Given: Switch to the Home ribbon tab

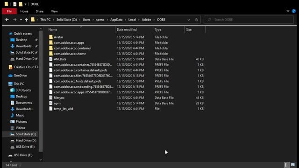Looking at the screenshot, I should pyautogui.click(x=24, y=11).
